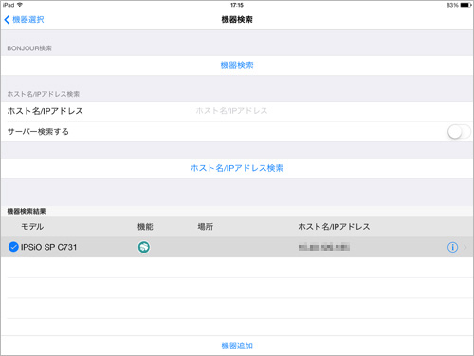Click the 場所 column header
The width and height of the screenshot is (474, 356).
point(206,227)
